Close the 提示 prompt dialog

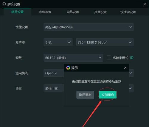click(x=125, y=68)
